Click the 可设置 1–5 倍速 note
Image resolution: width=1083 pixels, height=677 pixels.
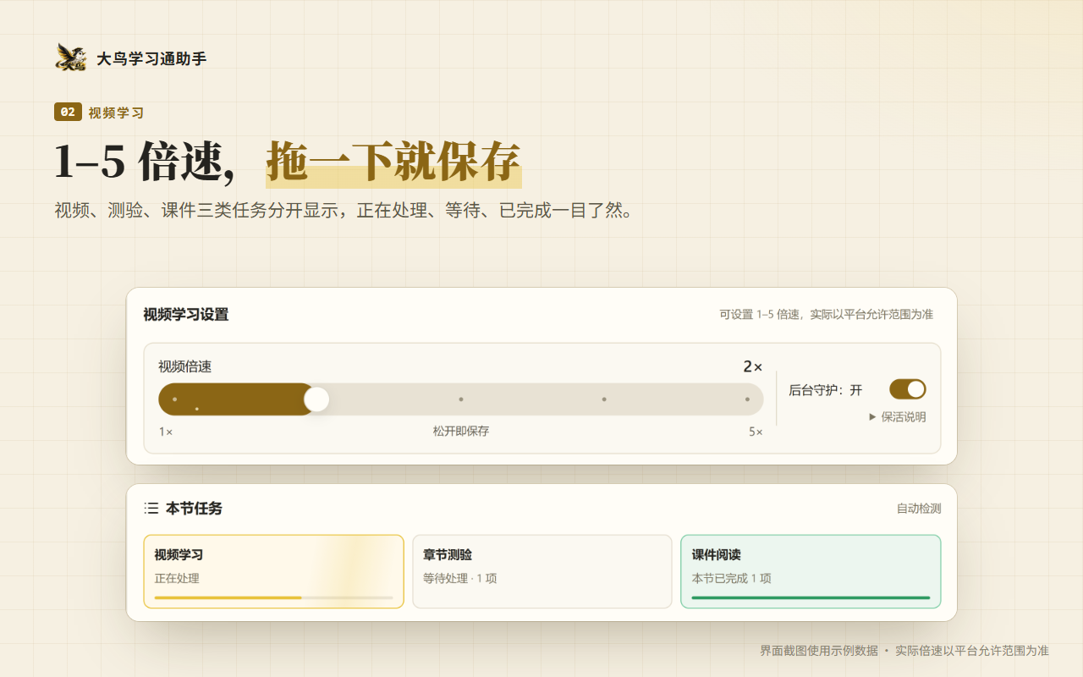pyautogui.click(x=826, y=314)
